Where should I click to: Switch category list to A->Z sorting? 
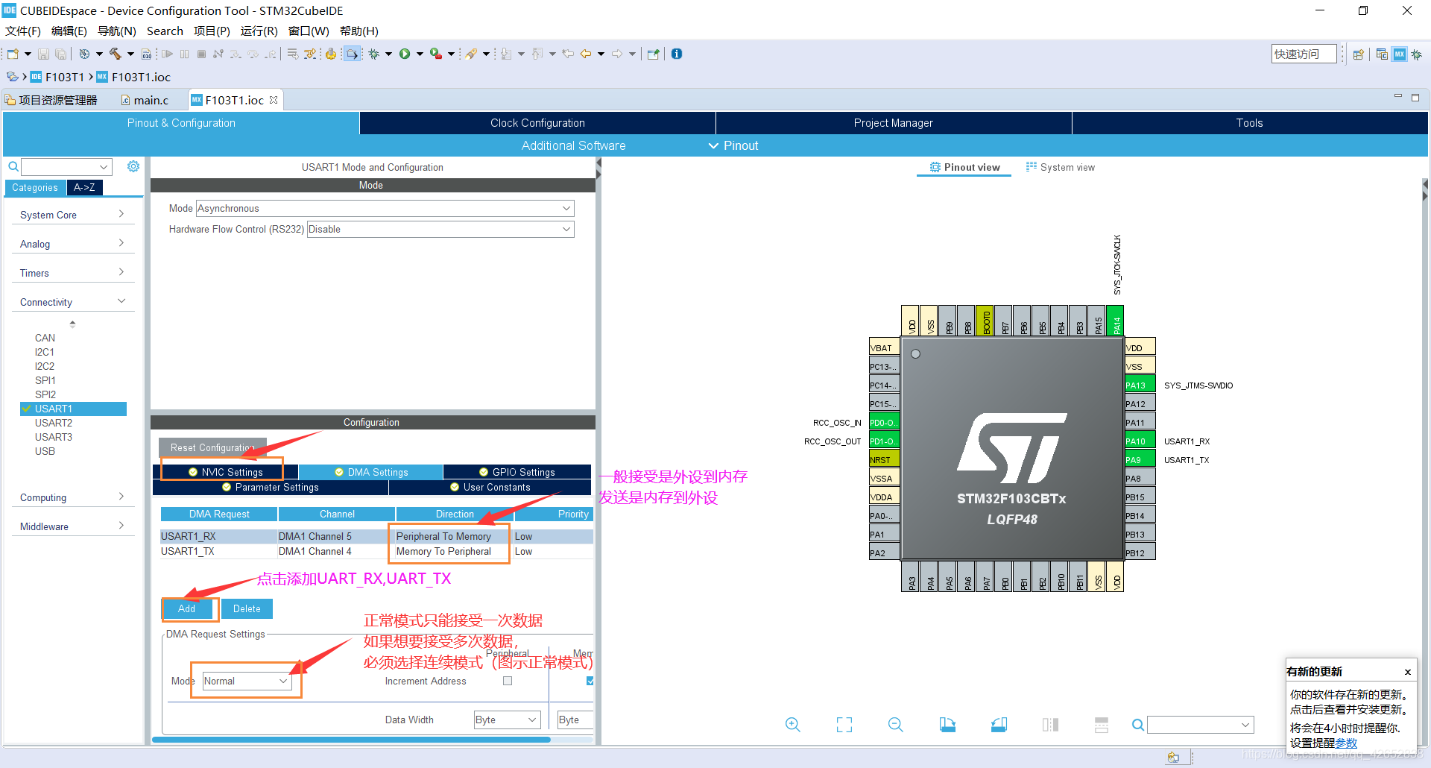(x=84, y=188)
